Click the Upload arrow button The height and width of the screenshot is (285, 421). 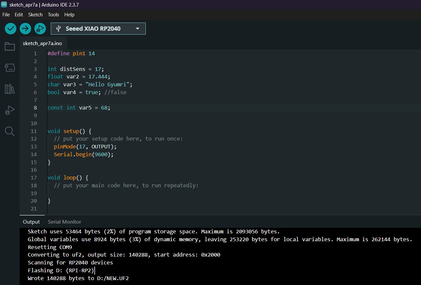(x=25, y=28)
